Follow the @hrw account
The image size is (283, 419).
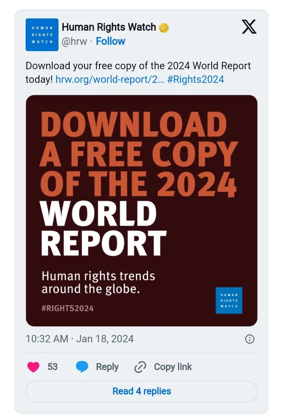click(x=111, y=41)
